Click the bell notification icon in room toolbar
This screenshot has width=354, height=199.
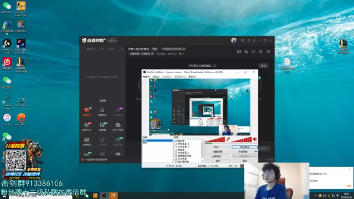(x=261, y=51)
